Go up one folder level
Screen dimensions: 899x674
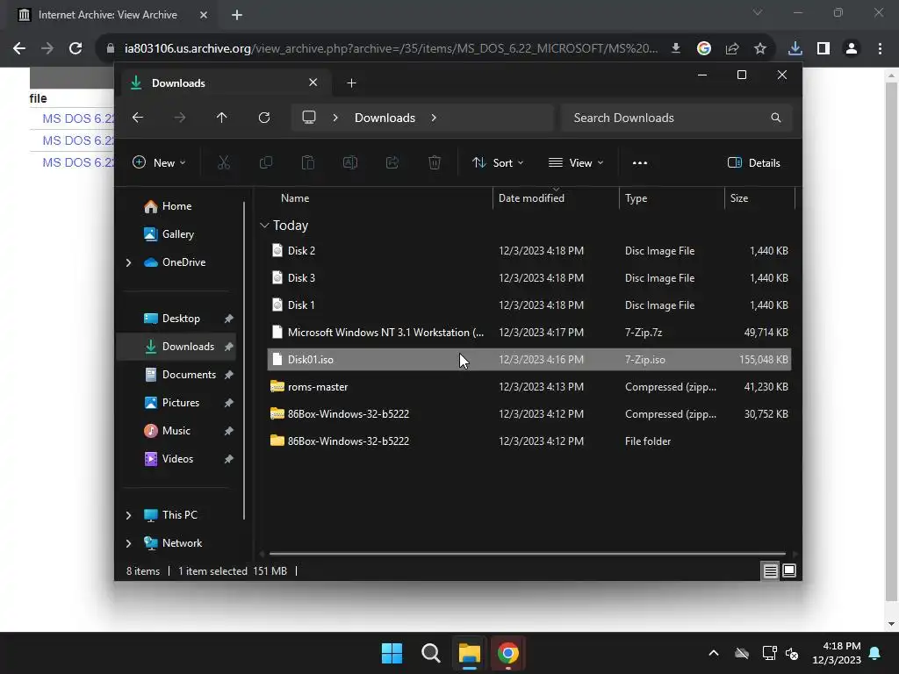click(222, 118)
